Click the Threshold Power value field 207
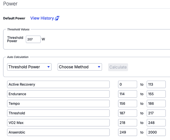 coord(33,39)
